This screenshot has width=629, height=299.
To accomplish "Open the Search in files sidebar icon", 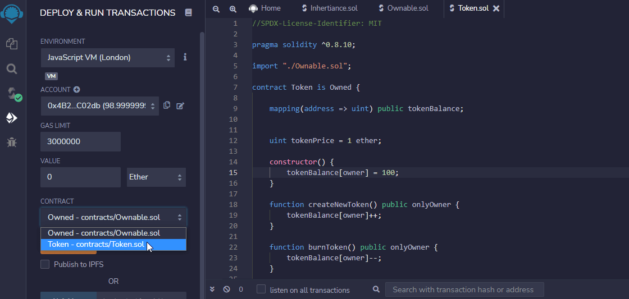I will point(12,69).
